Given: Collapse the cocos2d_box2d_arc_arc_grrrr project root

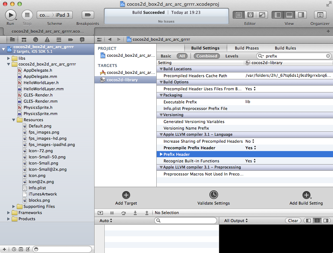Looking at the screenshot, I should point(3,49).
